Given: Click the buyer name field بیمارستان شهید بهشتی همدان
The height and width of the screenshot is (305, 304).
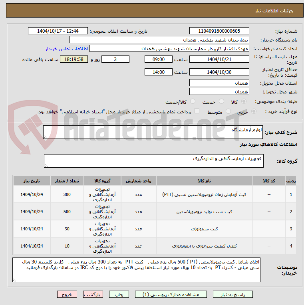Looking at the screenshot, I should pyautogui.click(x=159, y=40).
